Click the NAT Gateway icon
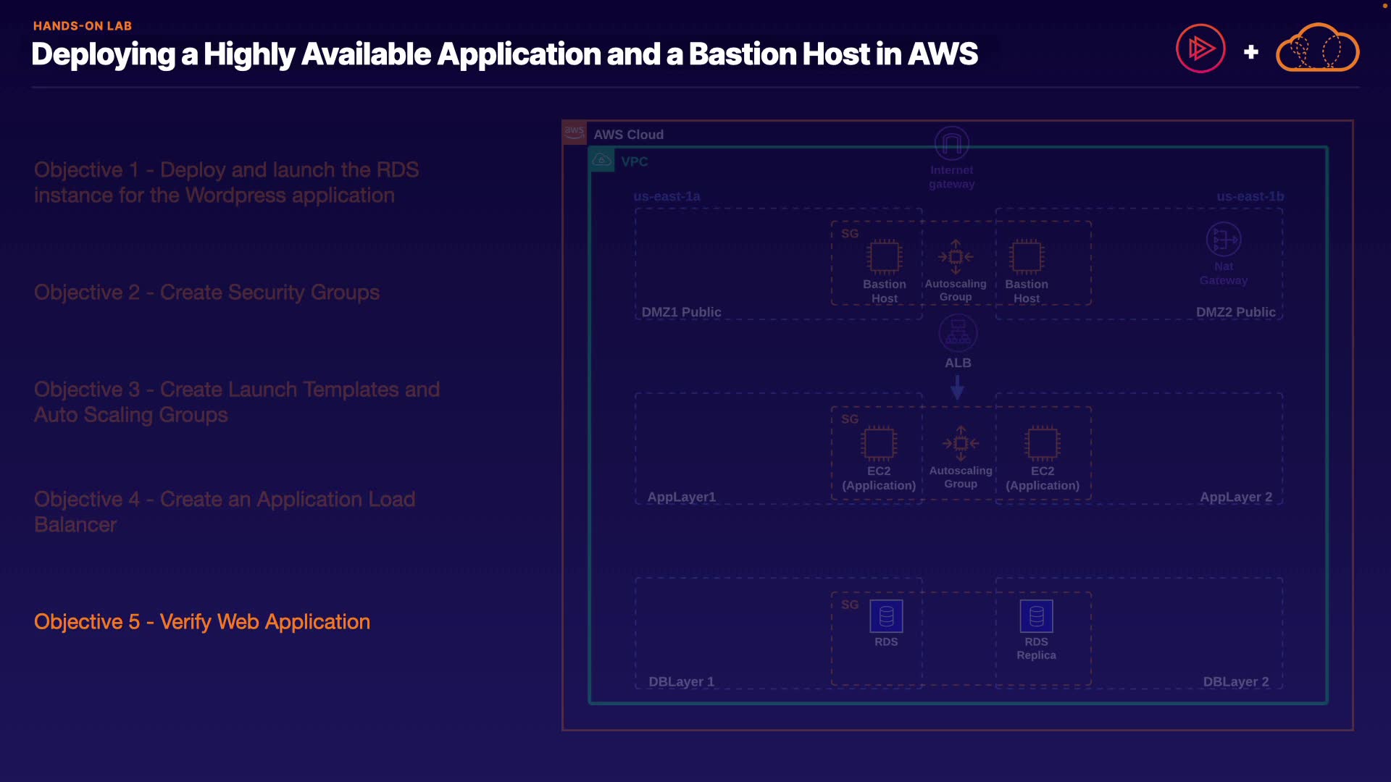This screenshot has width=1391, height=782. click(x=1223, y=240)
